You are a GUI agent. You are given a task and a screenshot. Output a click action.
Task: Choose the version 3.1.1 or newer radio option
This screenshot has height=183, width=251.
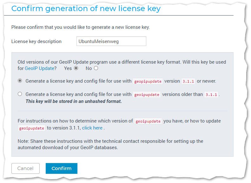click(20, 81)
